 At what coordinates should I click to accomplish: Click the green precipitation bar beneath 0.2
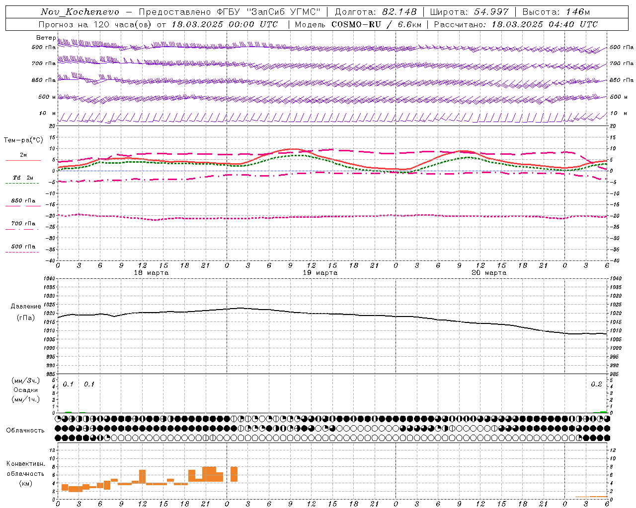[603, 412]
